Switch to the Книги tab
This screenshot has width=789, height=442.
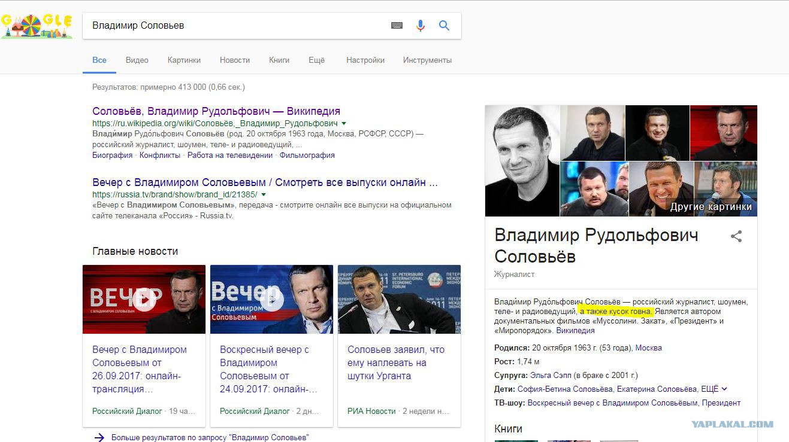point(279,60)
